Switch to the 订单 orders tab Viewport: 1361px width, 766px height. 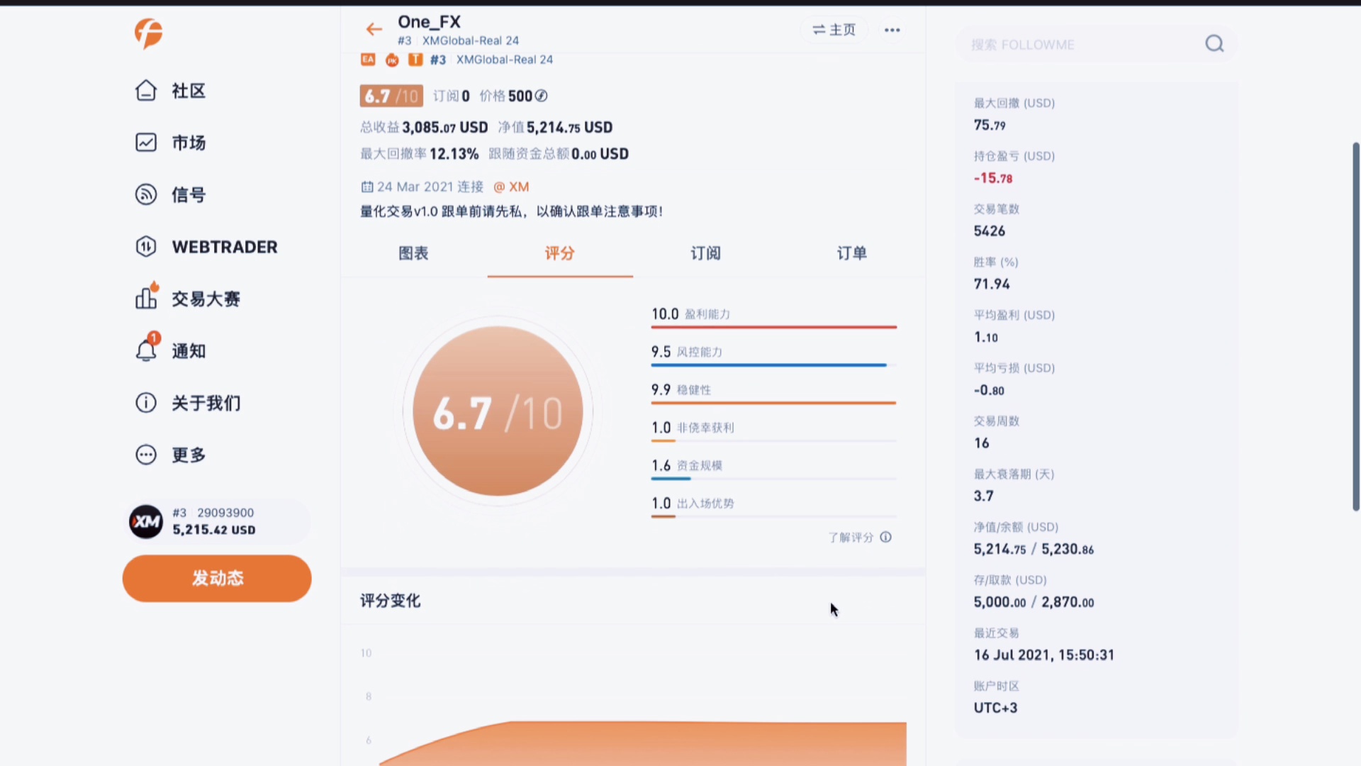tap(851, 253)
